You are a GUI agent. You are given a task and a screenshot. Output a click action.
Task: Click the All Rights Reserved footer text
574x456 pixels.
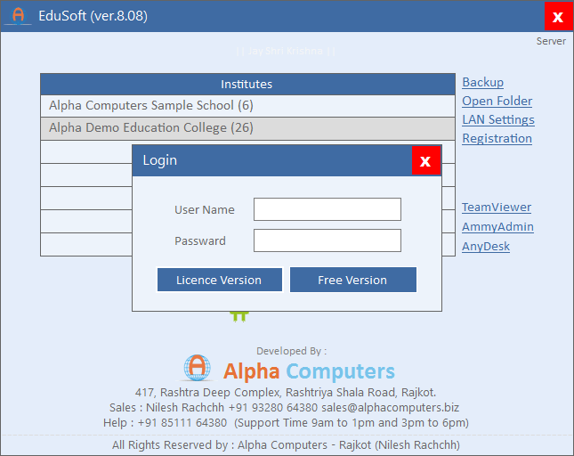[x=286, y=444]
